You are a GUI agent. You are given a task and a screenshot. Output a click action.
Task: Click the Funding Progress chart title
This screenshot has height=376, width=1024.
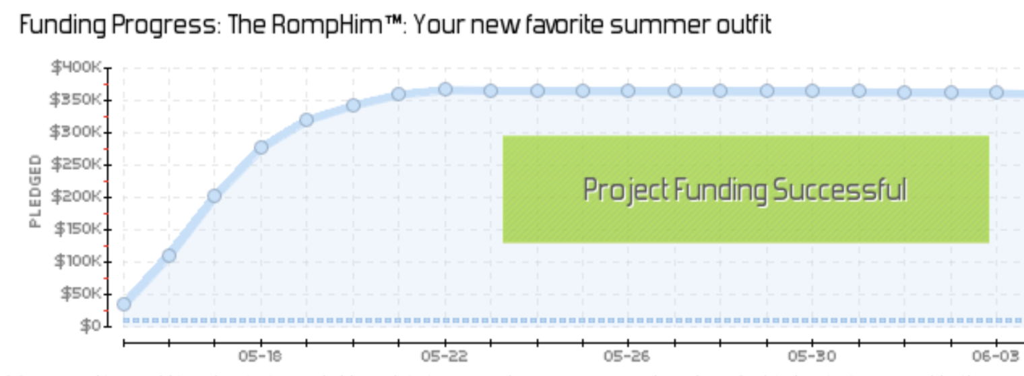pyautogui.click(x=395, y=26)
